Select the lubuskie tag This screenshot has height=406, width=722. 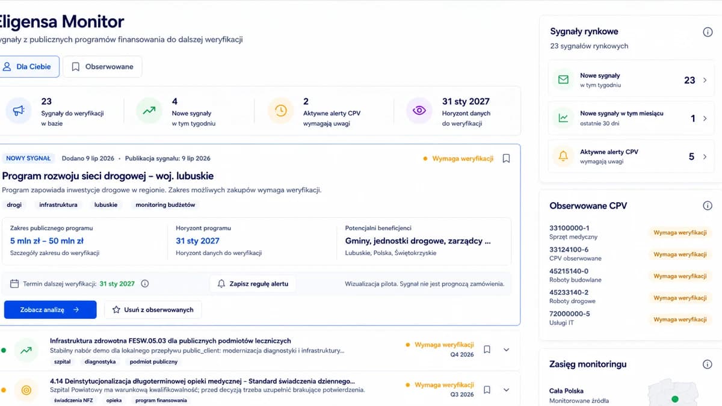click(x=106, y=205)
